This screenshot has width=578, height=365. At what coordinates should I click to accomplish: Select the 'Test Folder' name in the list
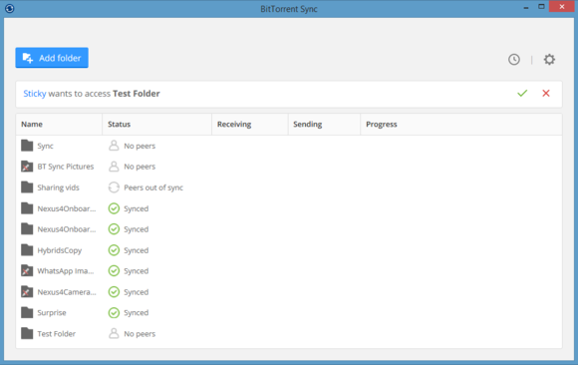click(x=57, y=334)
